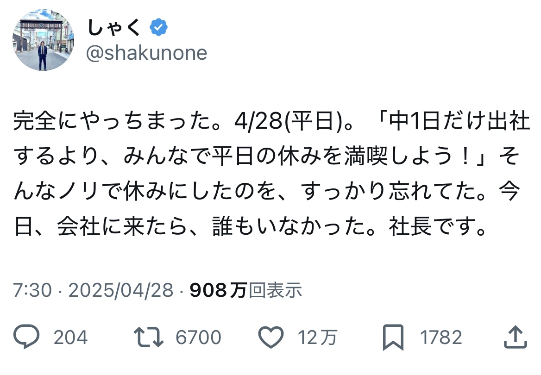
Task: Click the 204 reply count
Action: pyautogui.click(x=70, y=337)
